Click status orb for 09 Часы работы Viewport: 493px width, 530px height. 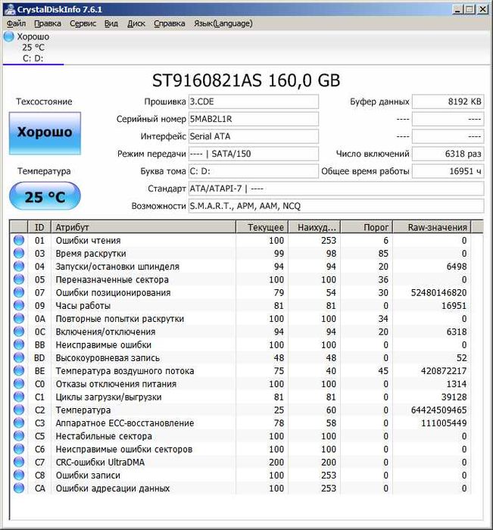pos(19,306)
